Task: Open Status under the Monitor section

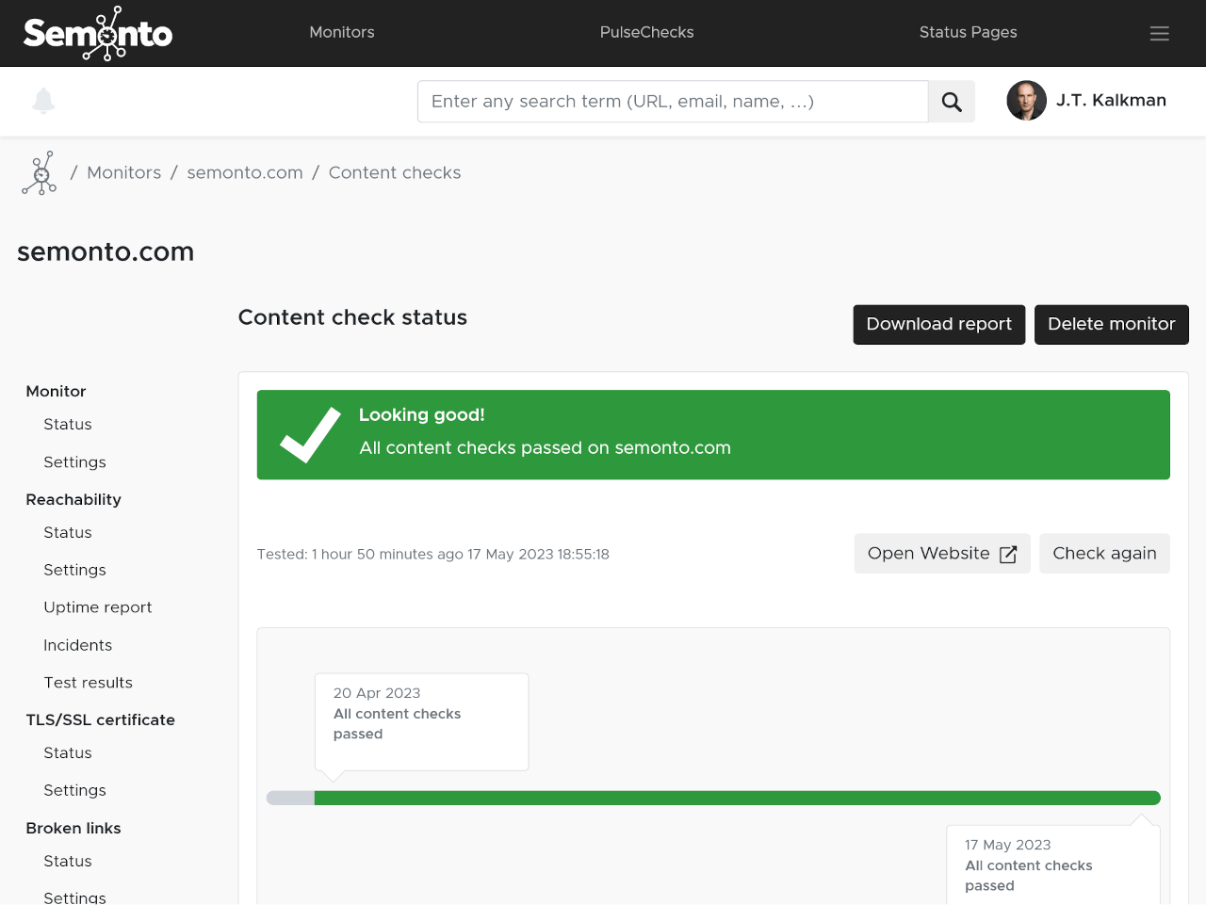Action: coord(68,425)
